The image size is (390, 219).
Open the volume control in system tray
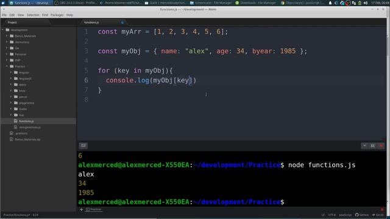point(366,3)
